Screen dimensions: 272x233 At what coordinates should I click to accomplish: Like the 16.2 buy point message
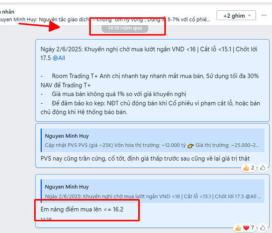point(263,228)
